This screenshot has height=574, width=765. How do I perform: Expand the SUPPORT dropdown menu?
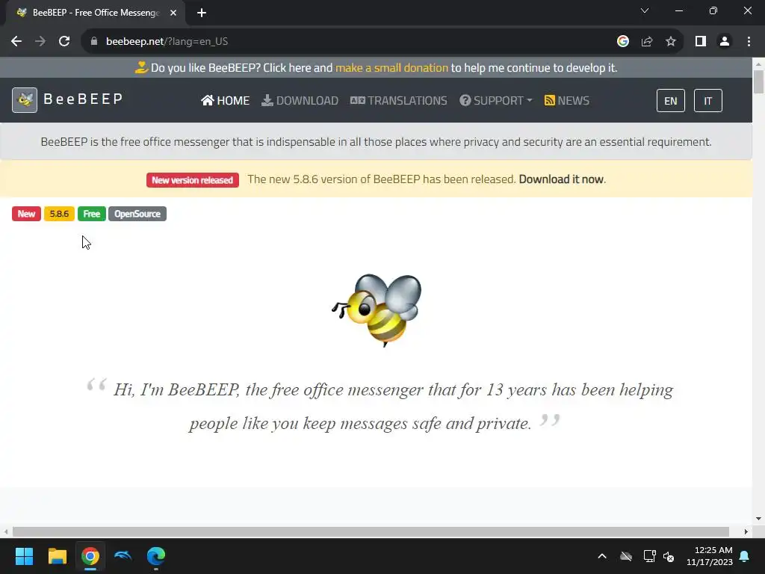(x=496, y=101)
